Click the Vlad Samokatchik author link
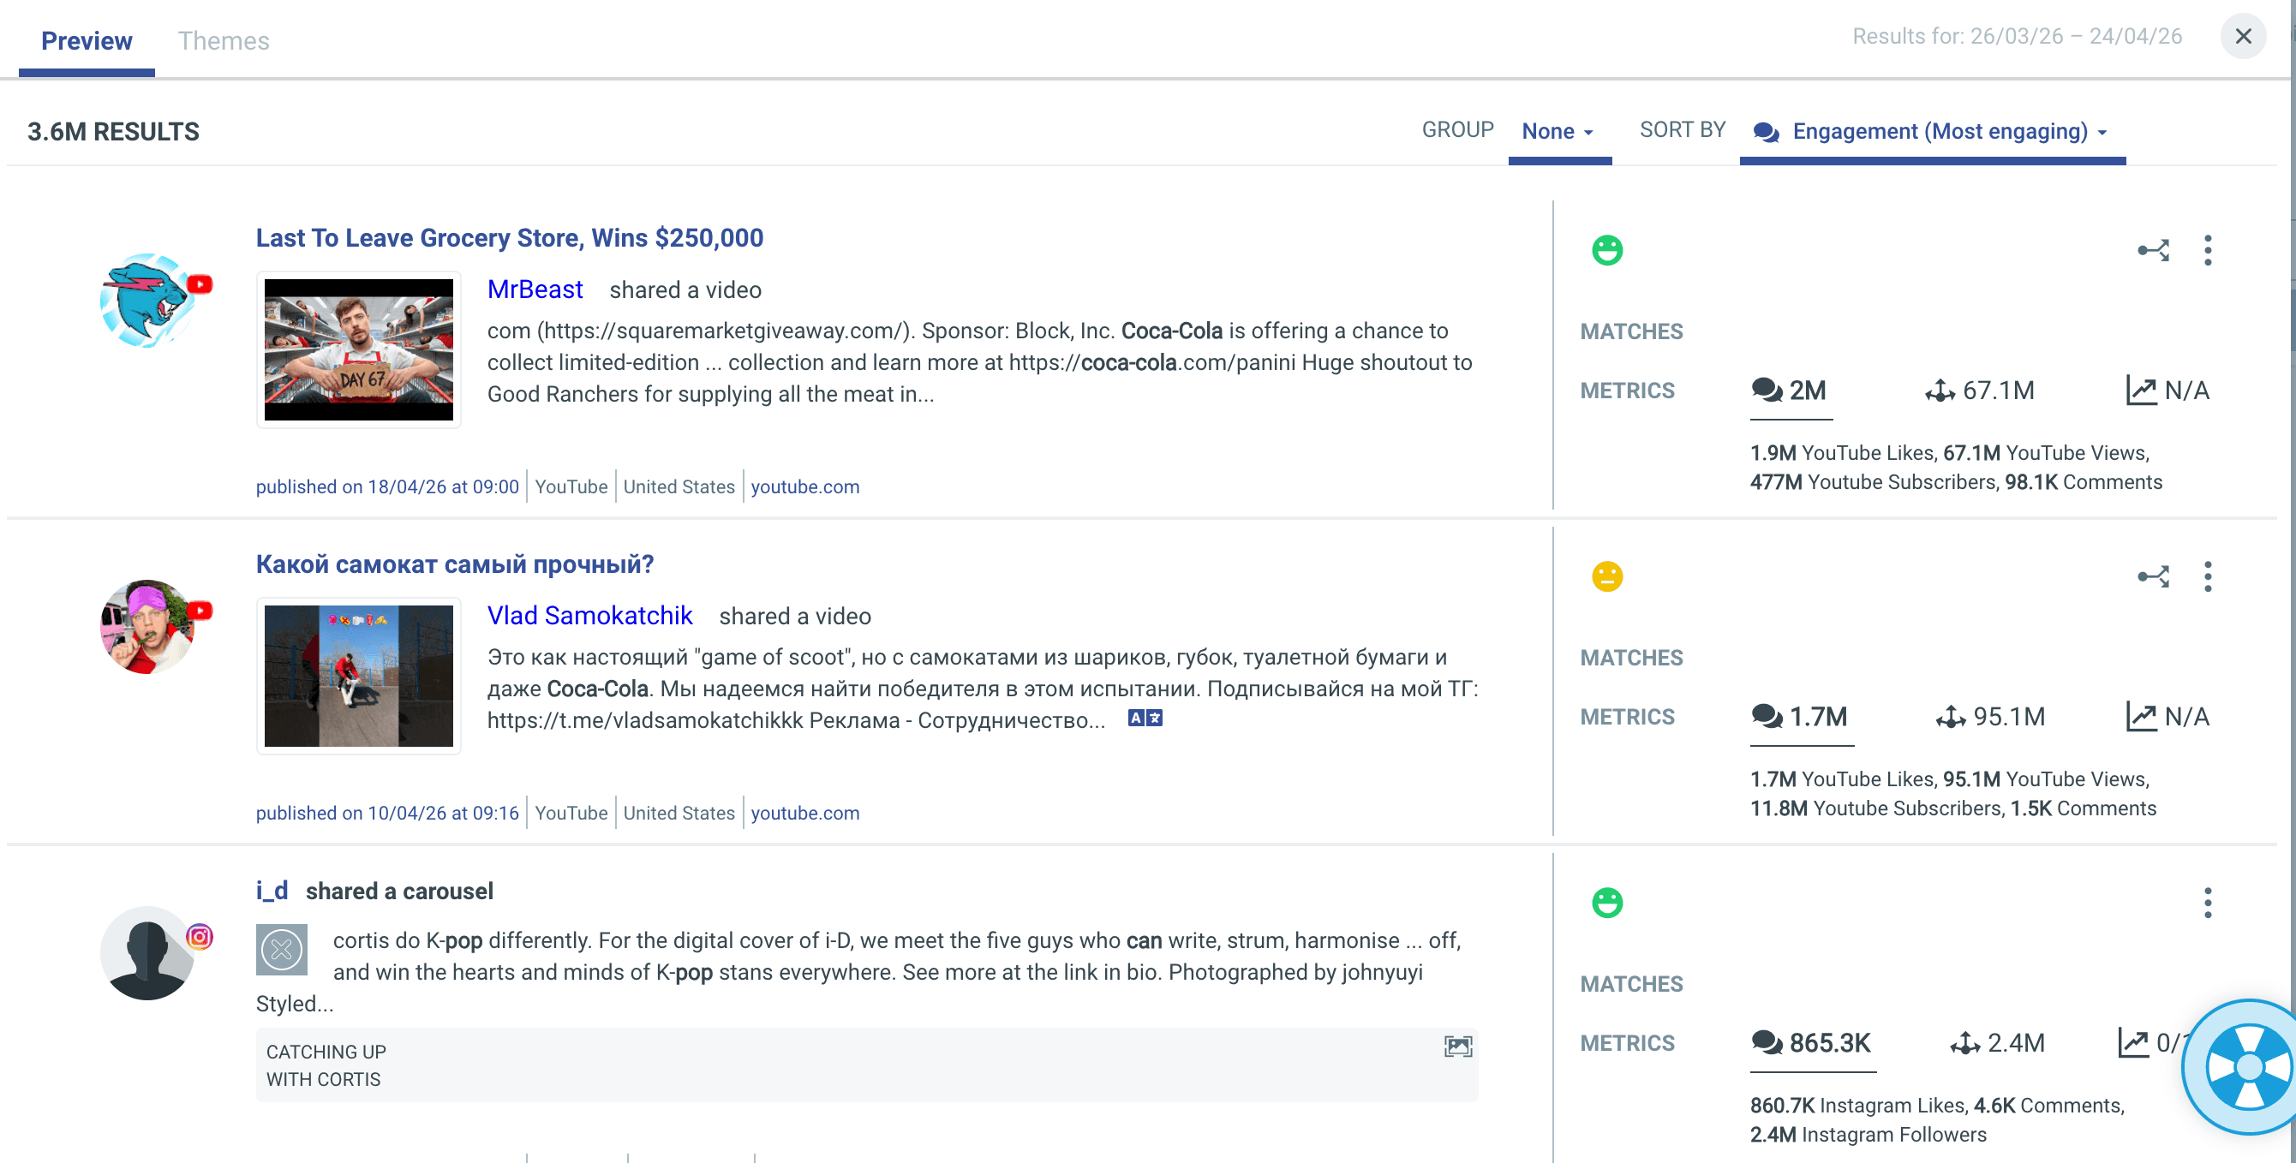This screenshot has height=1163, width=2296. (589, 616)
